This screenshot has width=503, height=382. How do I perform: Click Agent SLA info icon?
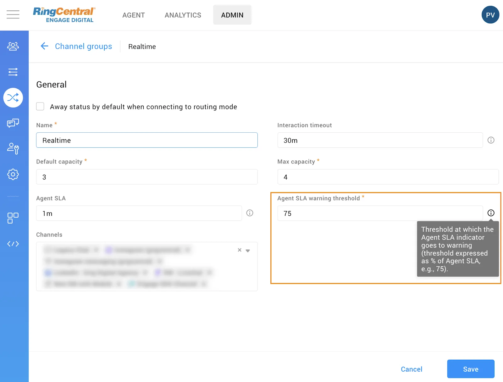click(250, 213)
